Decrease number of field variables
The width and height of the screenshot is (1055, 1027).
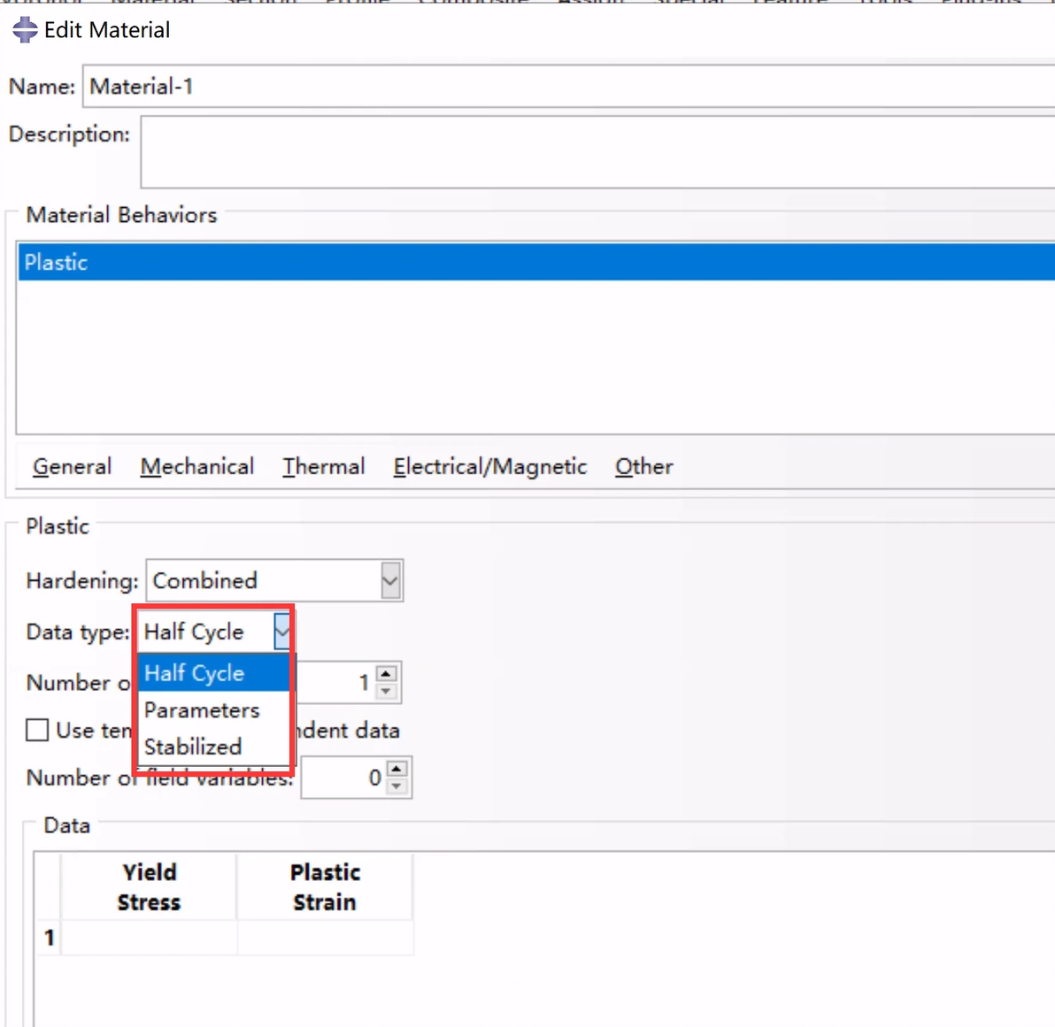397,786
